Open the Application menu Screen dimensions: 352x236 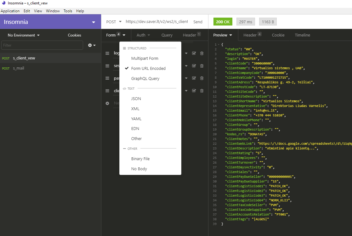pos(10,11)
